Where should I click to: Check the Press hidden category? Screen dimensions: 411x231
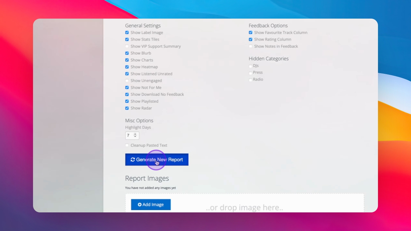[250, 73]
